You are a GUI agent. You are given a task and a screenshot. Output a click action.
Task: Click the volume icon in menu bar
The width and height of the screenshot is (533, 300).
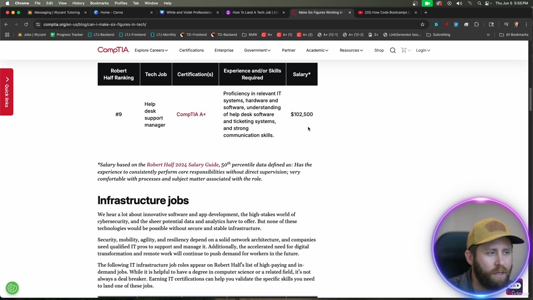pos(459,3)
